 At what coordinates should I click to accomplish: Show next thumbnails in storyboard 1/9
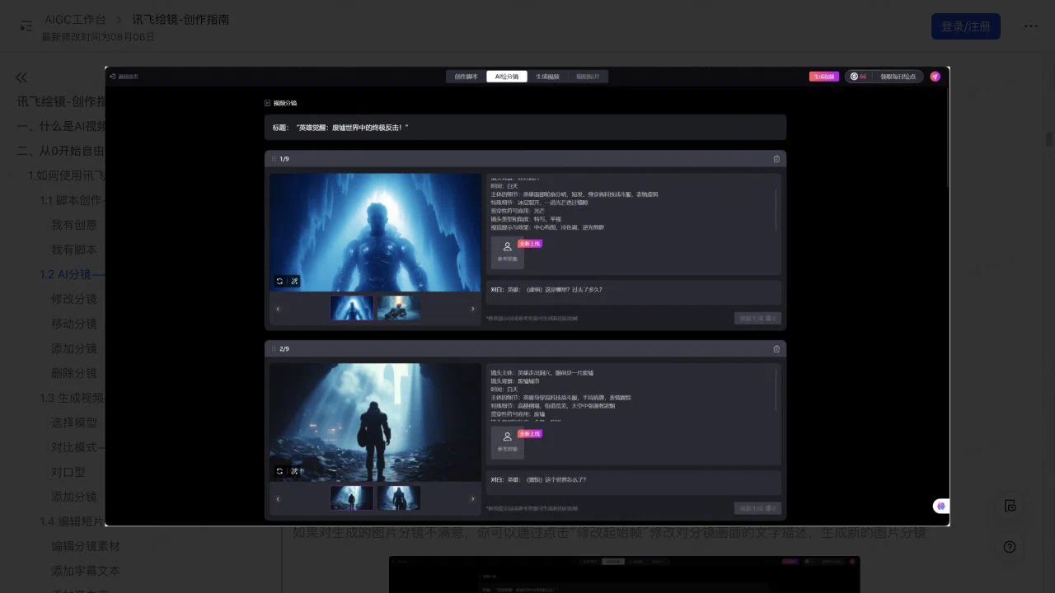pos(472,309)
